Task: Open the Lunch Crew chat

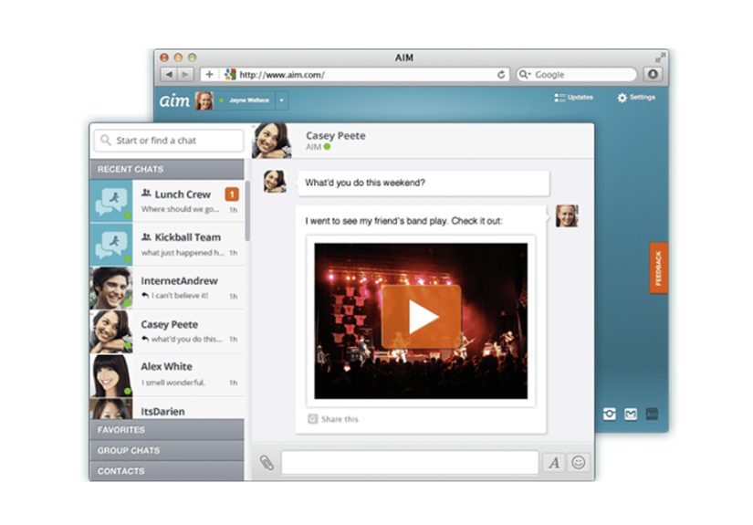Action: click(x=167, y=200)
